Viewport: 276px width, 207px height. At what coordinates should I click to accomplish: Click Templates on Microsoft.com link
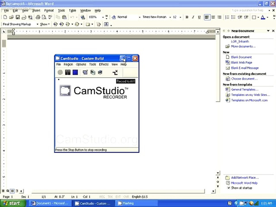click(249, 100)
